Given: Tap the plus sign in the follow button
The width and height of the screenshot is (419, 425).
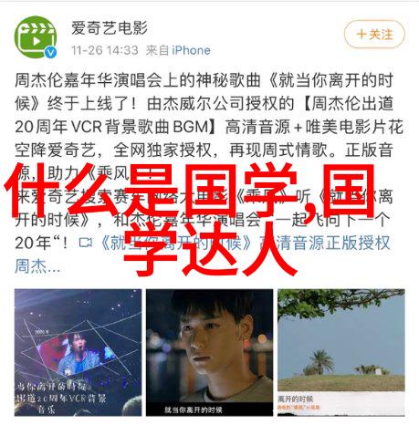Looking at the screenshot, I should click(x=361, y=34).
